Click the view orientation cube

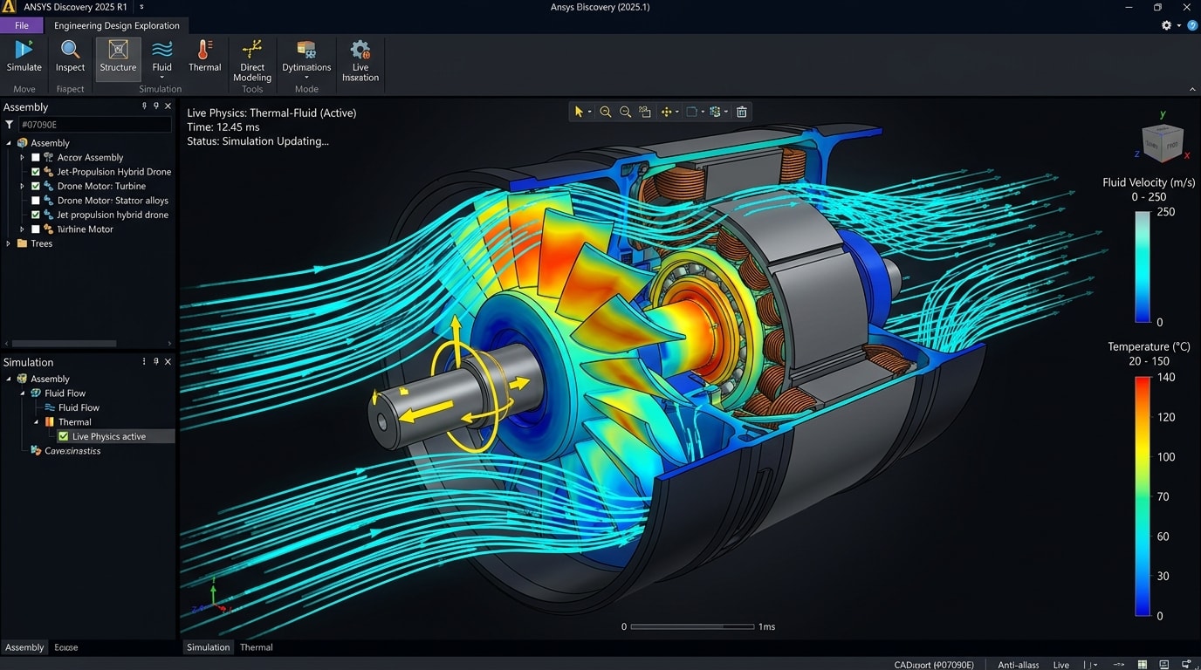(x=1163, y=143)
